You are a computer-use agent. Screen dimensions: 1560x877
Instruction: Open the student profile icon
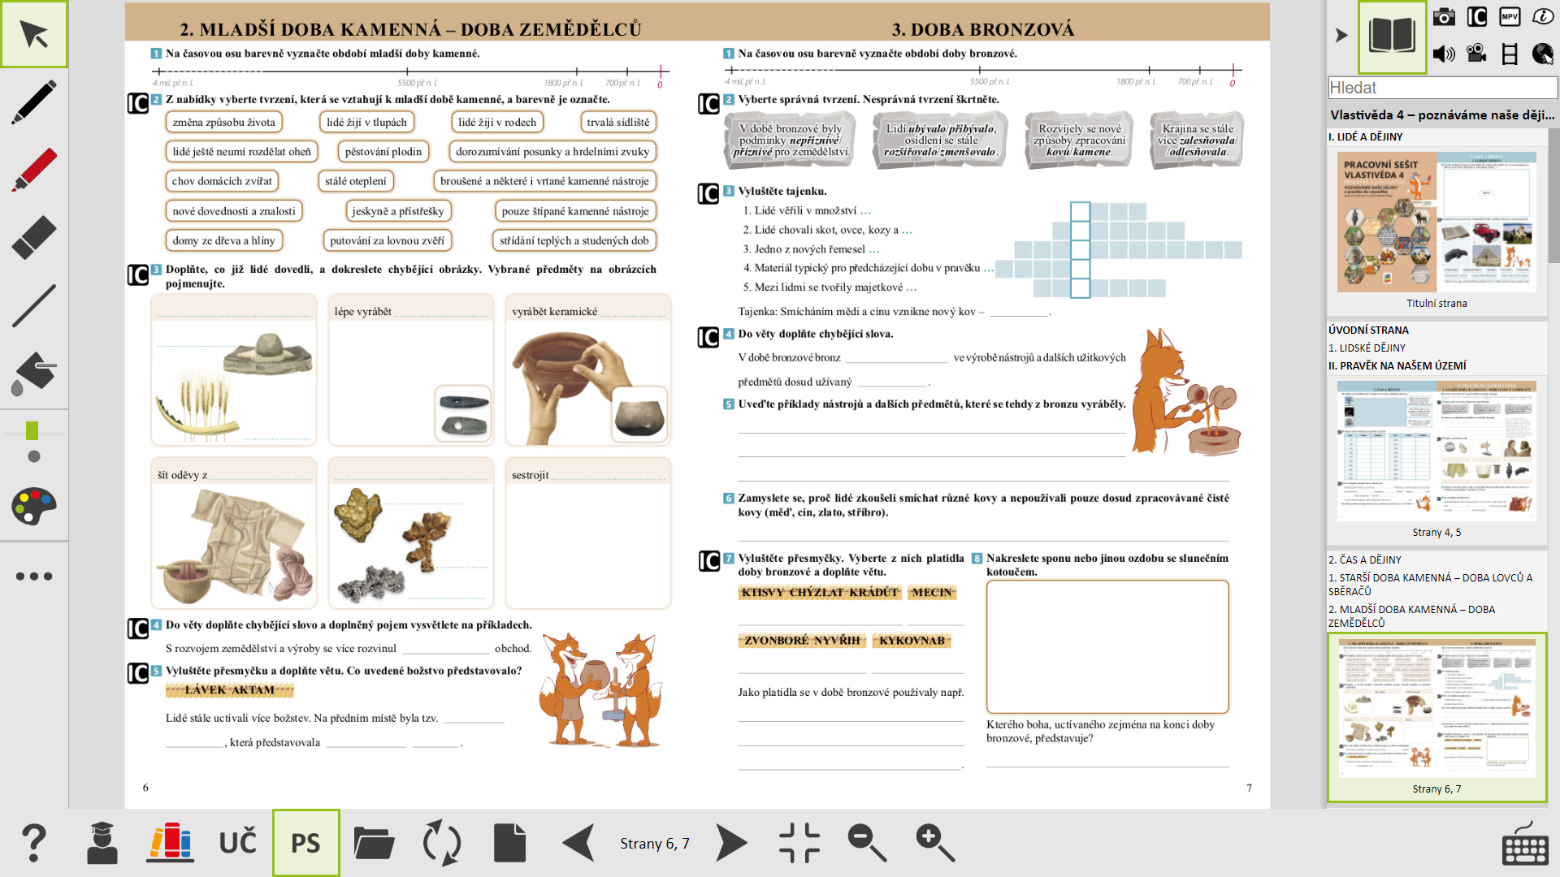click(x=102, y=843)
